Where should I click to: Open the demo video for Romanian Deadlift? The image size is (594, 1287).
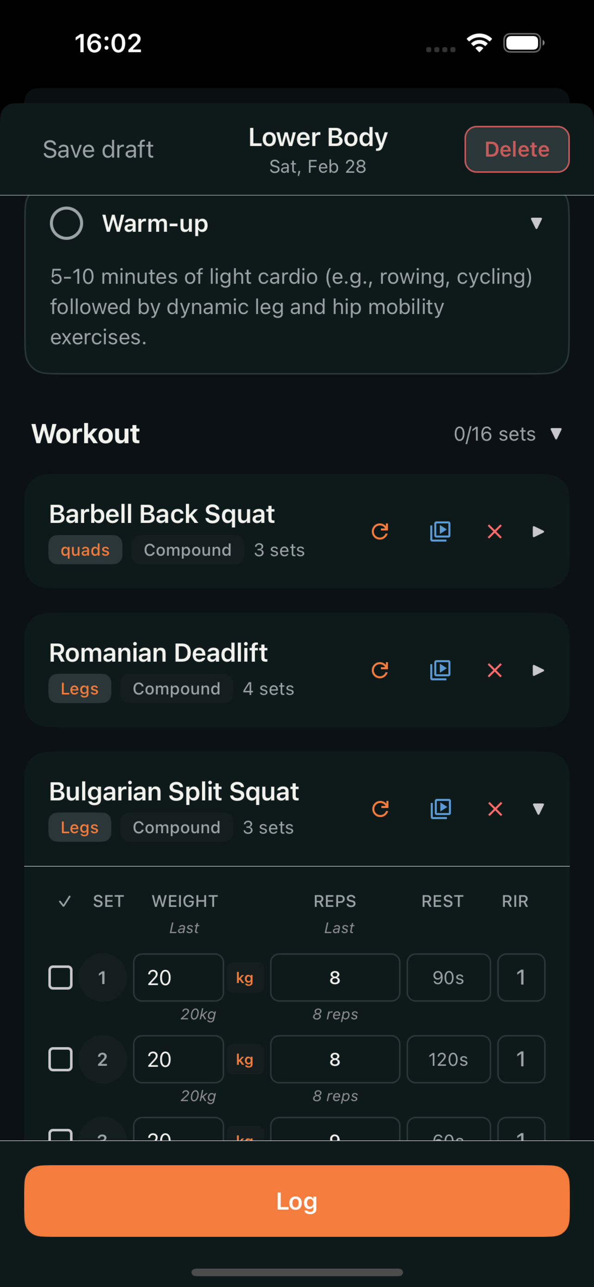(x=440, y=670)
